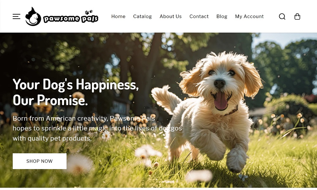The image size is (317, 190).
Task: Open the Catalog menu item
Action: coord(142,16)
